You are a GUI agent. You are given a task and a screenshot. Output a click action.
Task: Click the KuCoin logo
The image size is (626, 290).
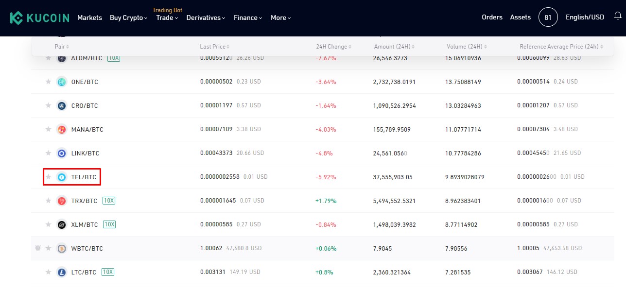pyautogui.click(x=39, y=17)
